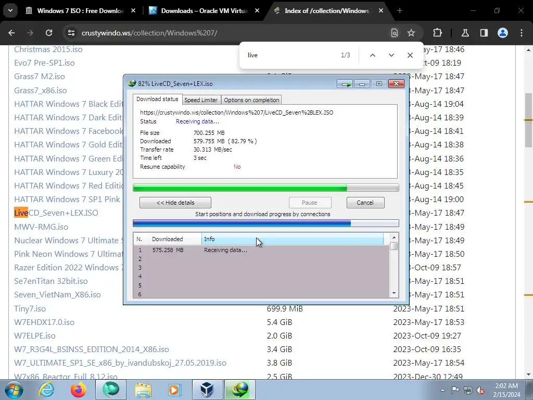The width and height of the screenshot is (533, 400).
Task: Open the Download status tab
Action: (157, 99)
